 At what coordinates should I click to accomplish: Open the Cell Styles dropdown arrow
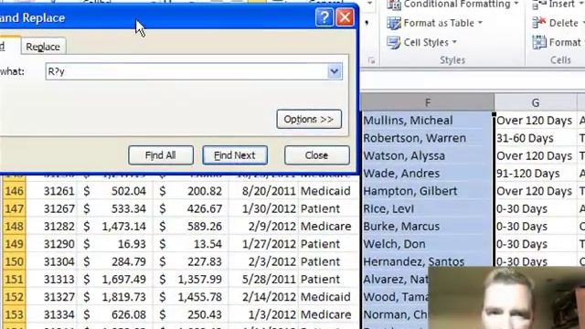tap(454, 42)
